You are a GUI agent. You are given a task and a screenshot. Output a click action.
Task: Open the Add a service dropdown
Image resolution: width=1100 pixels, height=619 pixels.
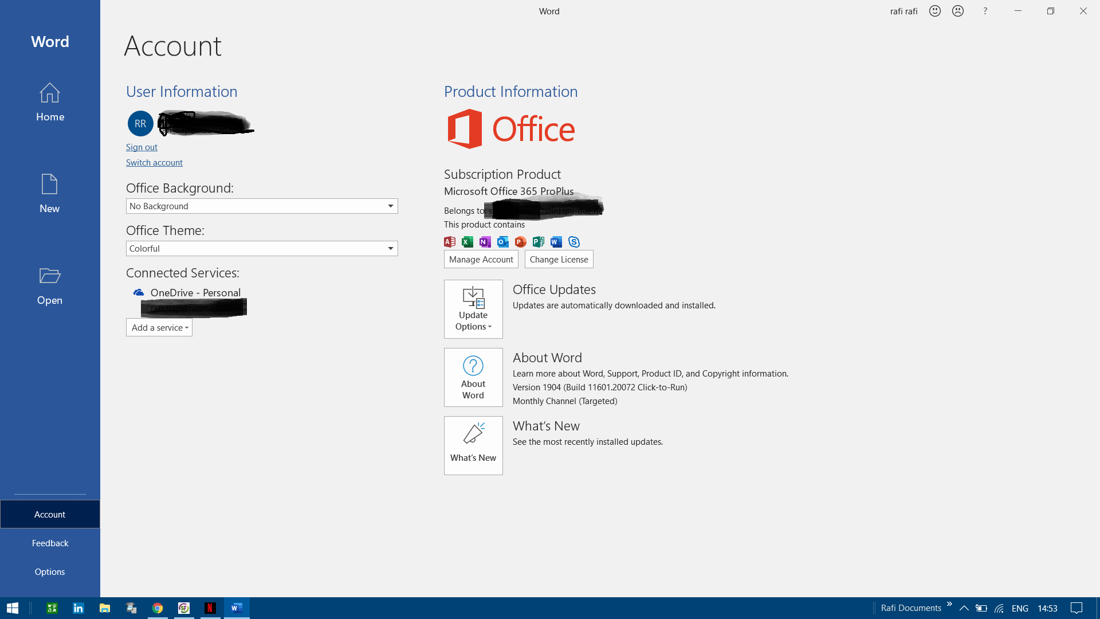point(159,328)
